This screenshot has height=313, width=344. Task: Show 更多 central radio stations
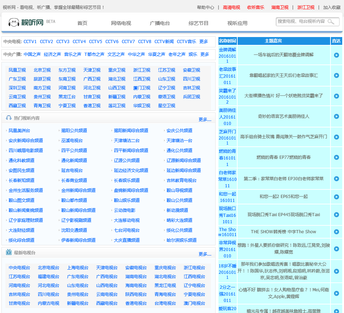(205, 54)
